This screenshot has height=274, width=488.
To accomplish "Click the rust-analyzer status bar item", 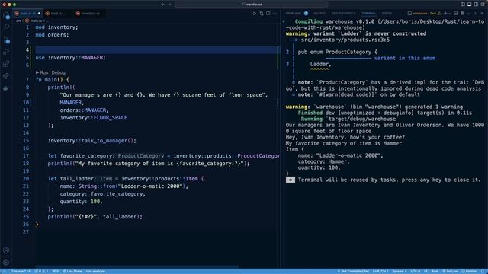I will (95, 271).
